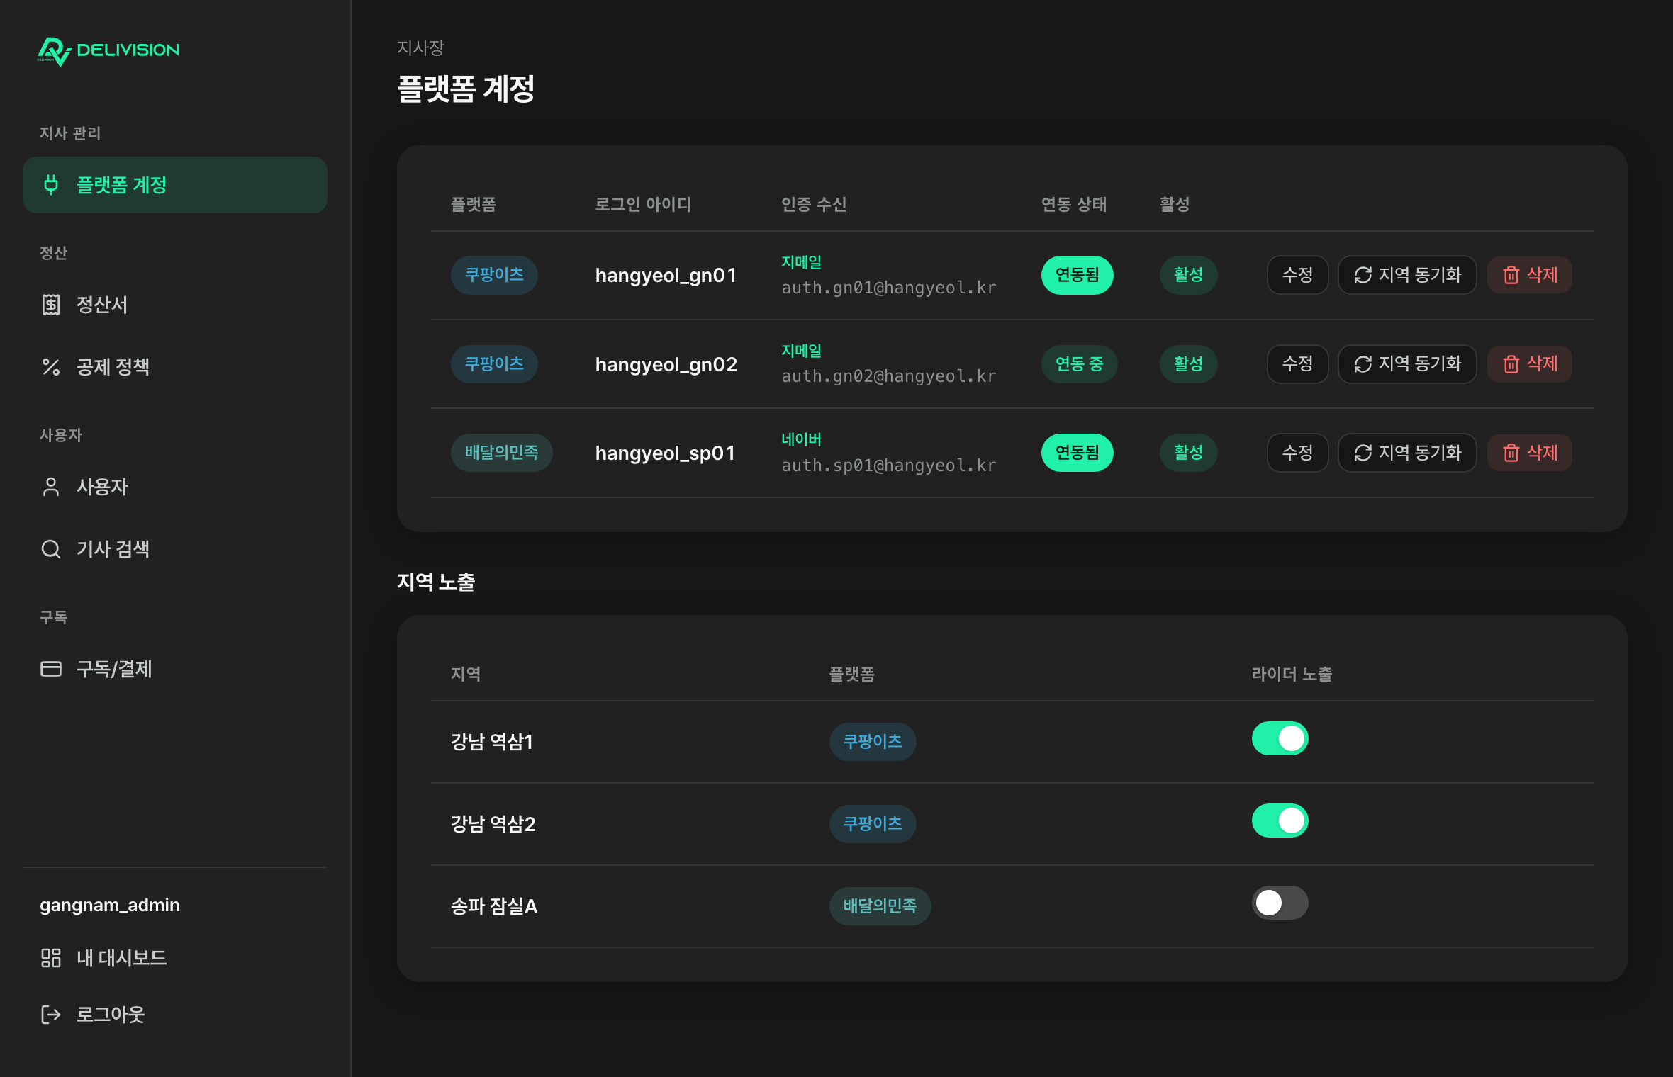Viewport: 1673px width, 1077px height.
Task: Click 쿠팡이츠 badge in hangyeol_gn02 row
Action: 494,364
